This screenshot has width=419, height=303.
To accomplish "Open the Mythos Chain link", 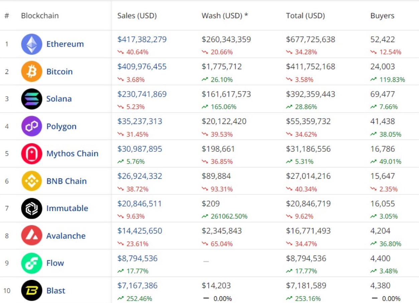I will (73, 154).
